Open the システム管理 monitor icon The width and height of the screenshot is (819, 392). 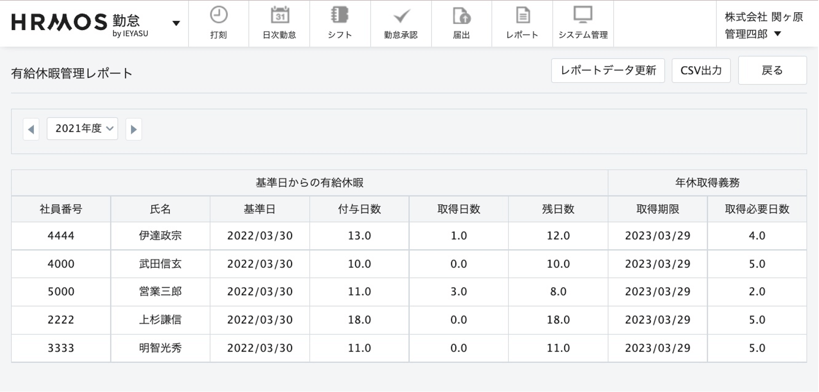point(583,15)
